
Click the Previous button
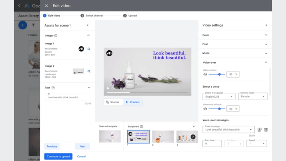tap(52, 146)
